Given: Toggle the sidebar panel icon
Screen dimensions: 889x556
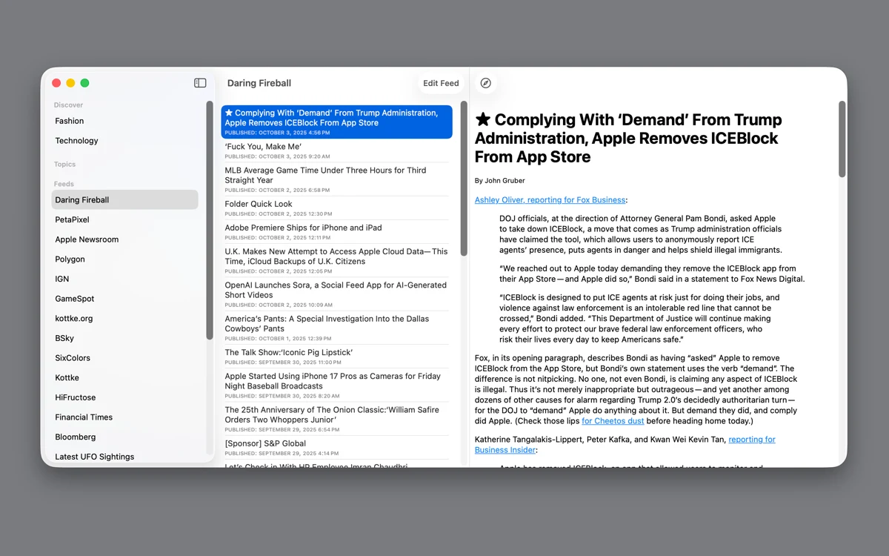Looking at the screenshot, I should pos(200,83).
